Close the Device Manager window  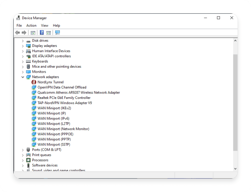[232, 18]
